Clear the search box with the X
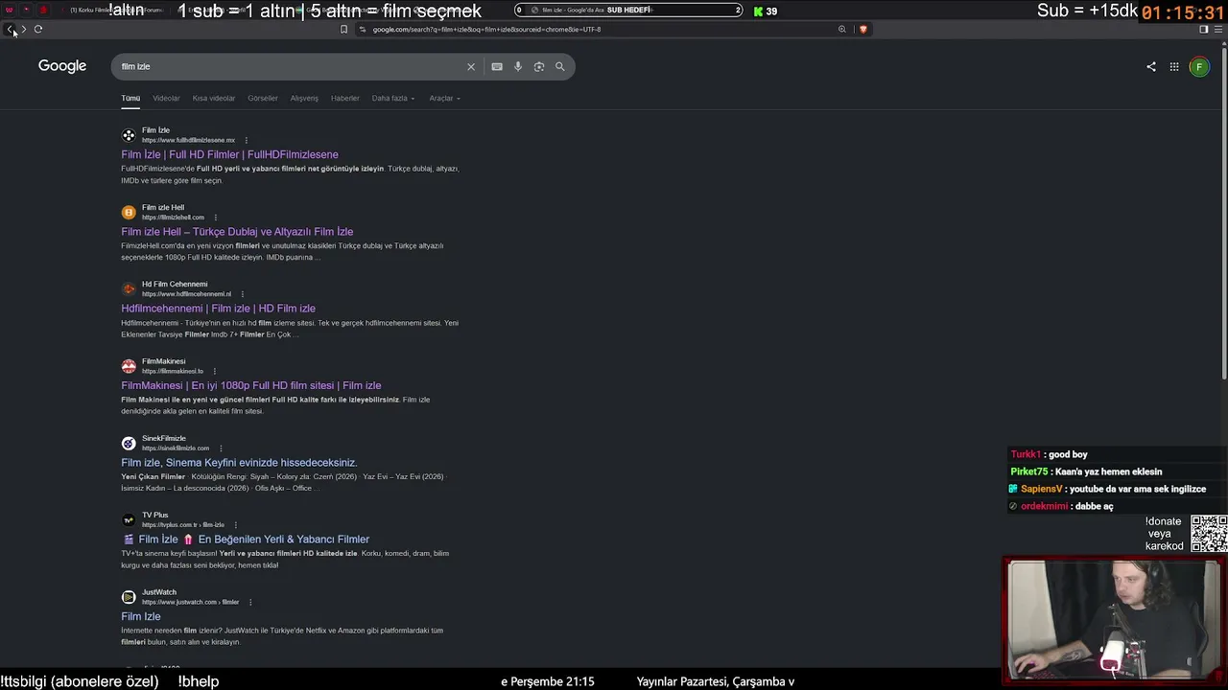 coord(471,67)
